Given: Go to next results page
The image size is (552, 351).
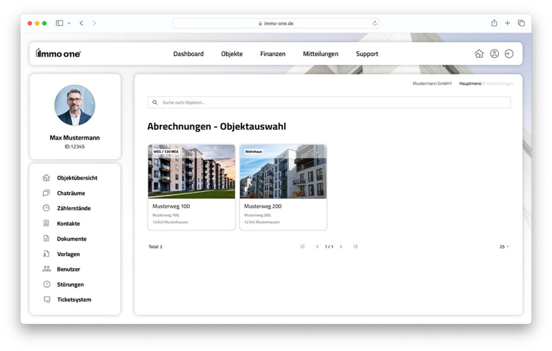Looking at the screenshot, I should [x=341, y=246].
